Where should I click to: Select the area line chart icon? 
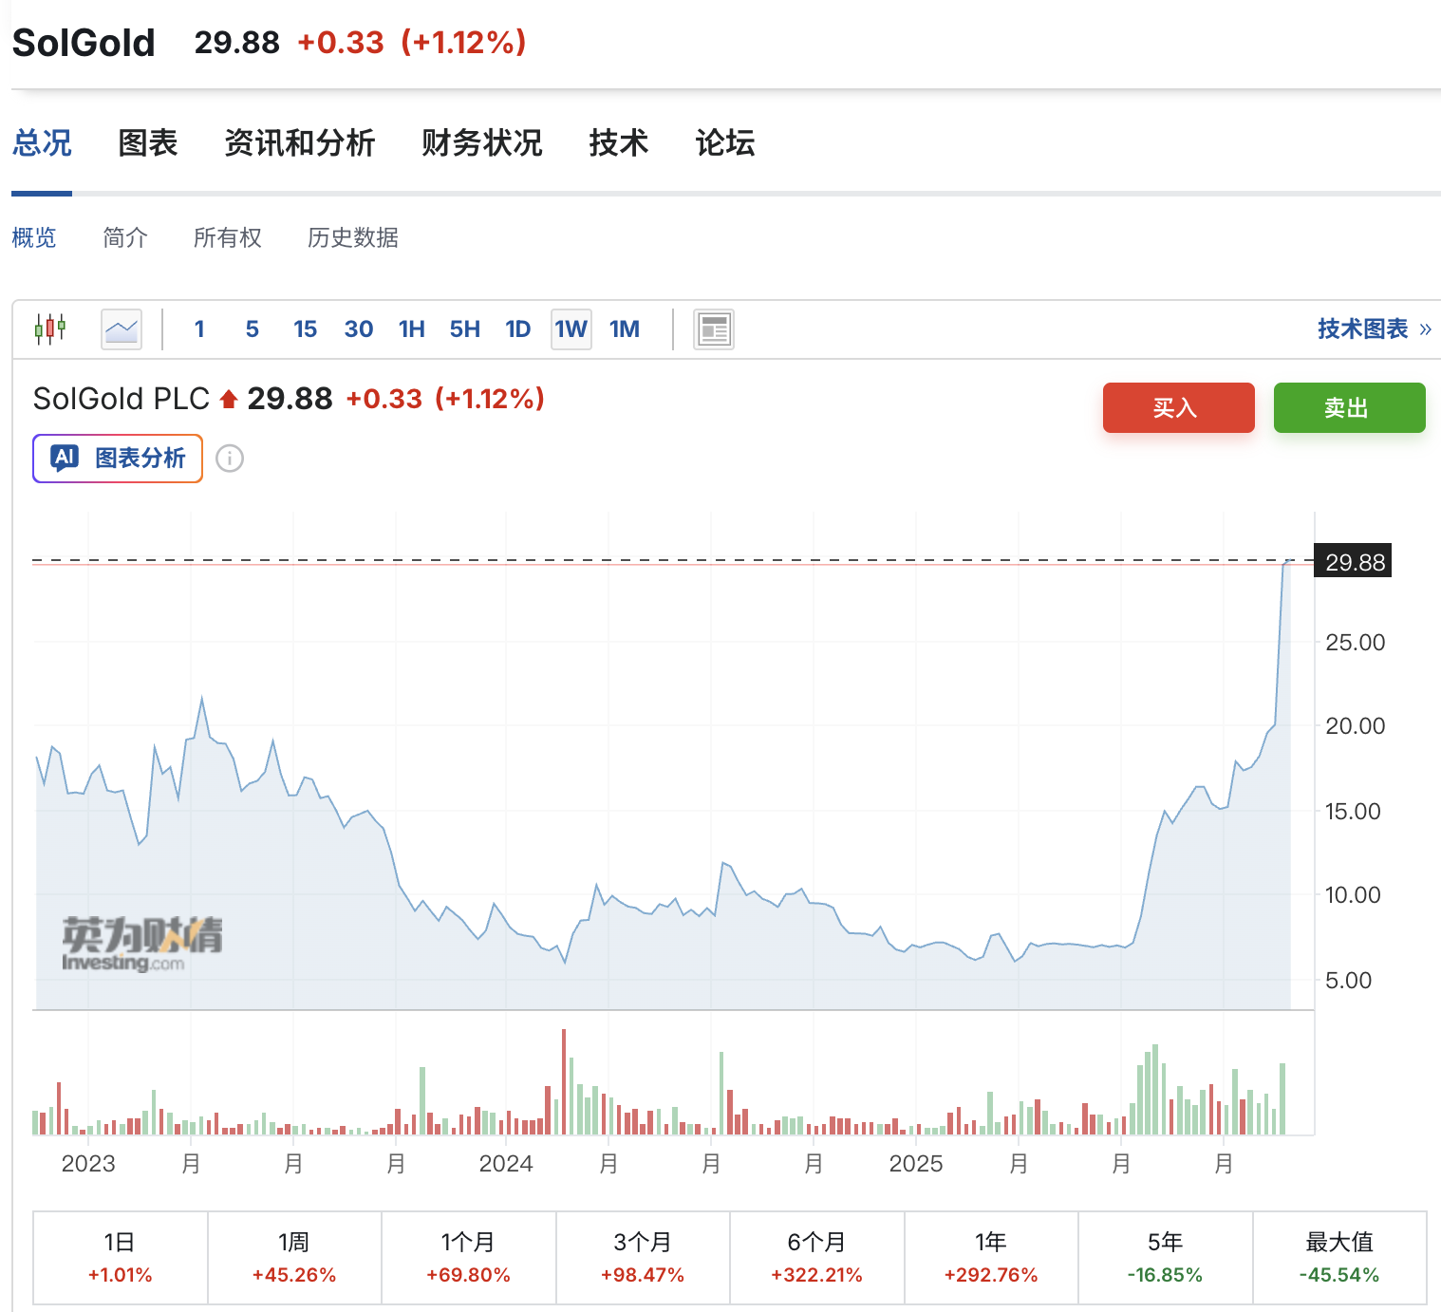coord(122,329)
